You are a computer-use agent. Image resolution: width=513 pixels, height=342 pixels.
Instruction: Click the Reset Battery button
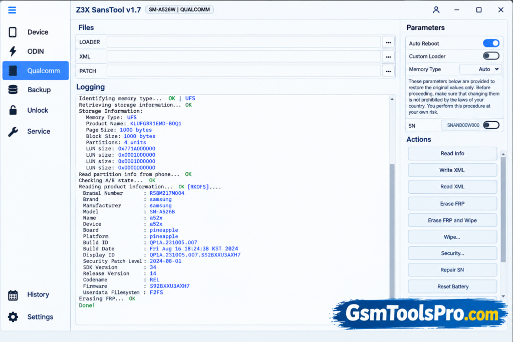[x=452, y=287]
